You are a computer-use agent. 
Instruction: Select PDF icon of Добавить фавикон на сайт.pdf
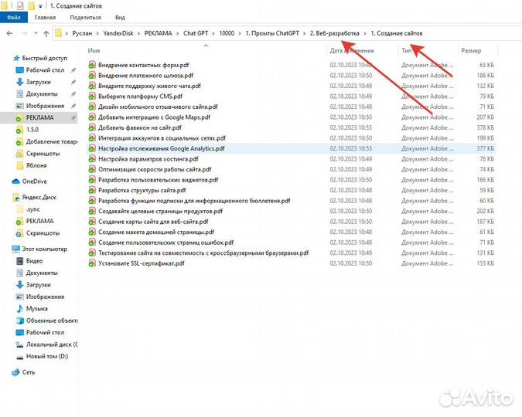pos(92,127)
